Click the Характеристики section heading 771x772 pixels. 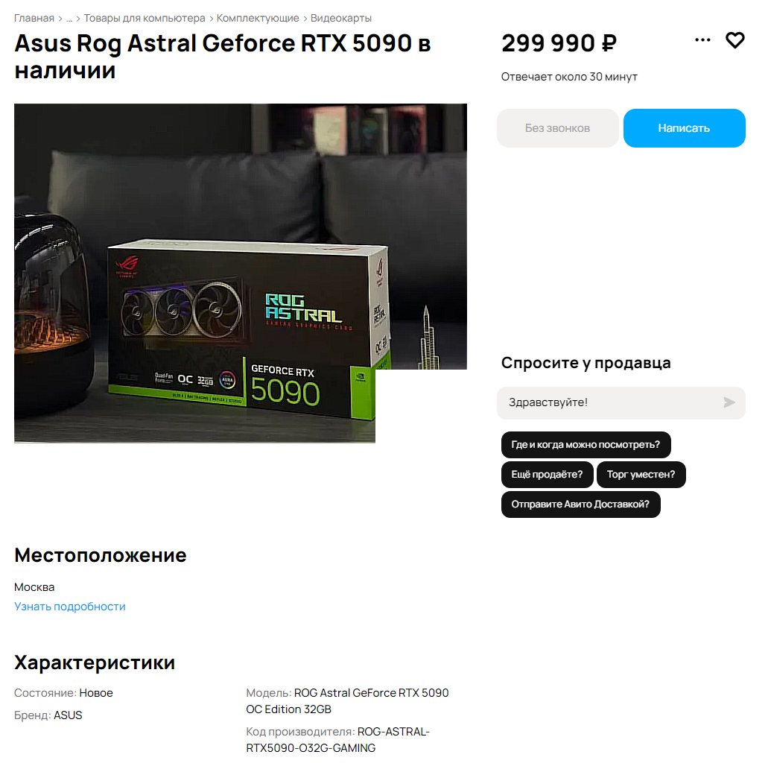pyautogui.click(x=95, y=662)
